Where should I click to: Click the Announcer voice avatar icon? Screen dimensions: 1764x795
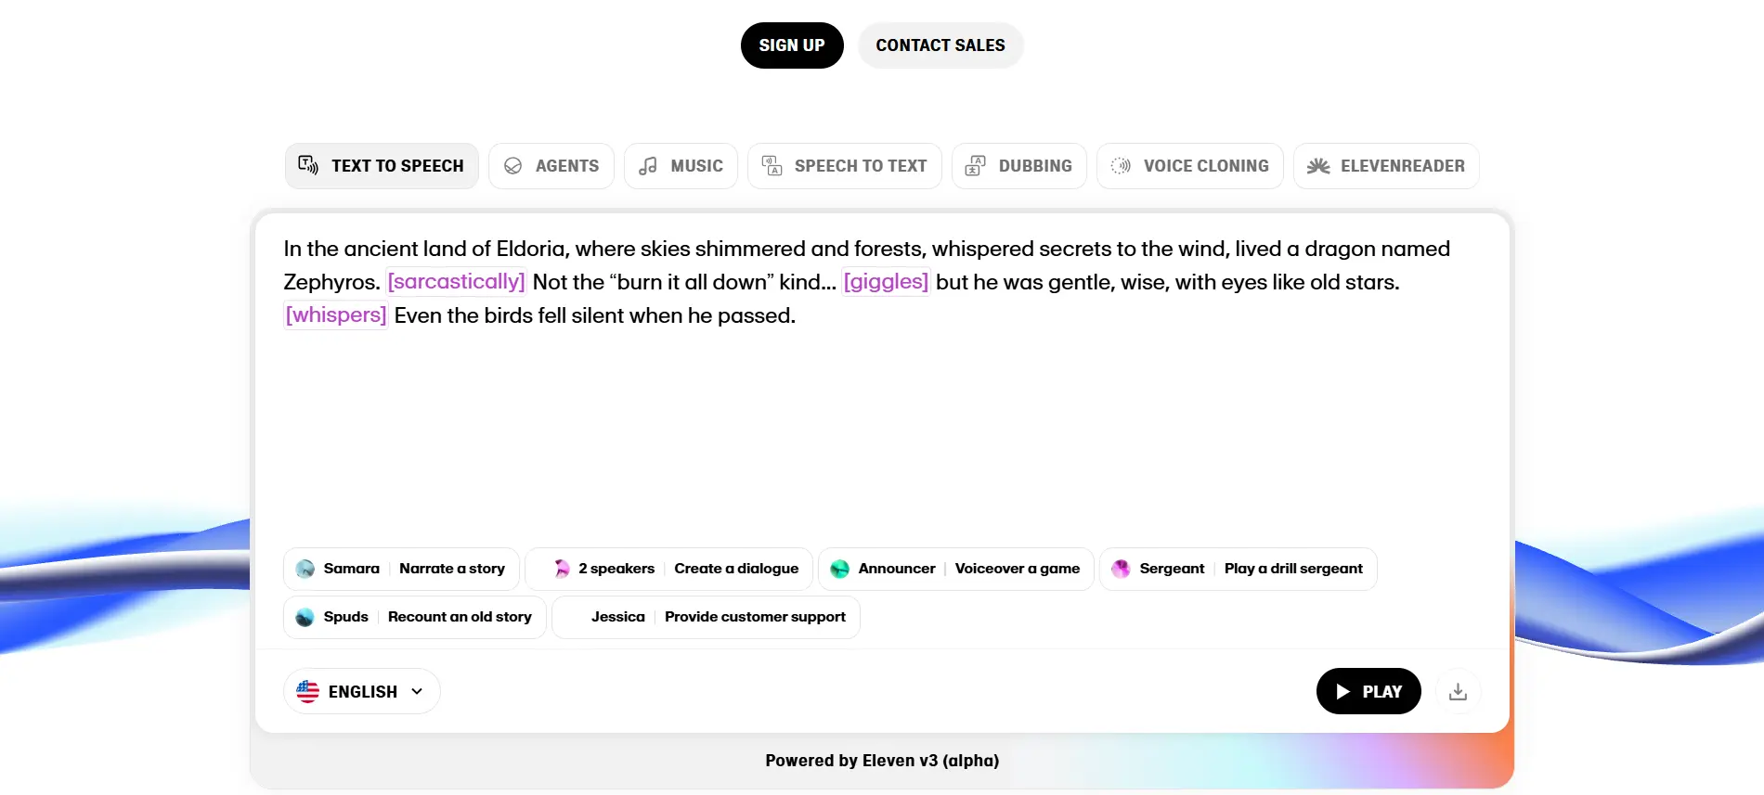click(x=839, y=569)
